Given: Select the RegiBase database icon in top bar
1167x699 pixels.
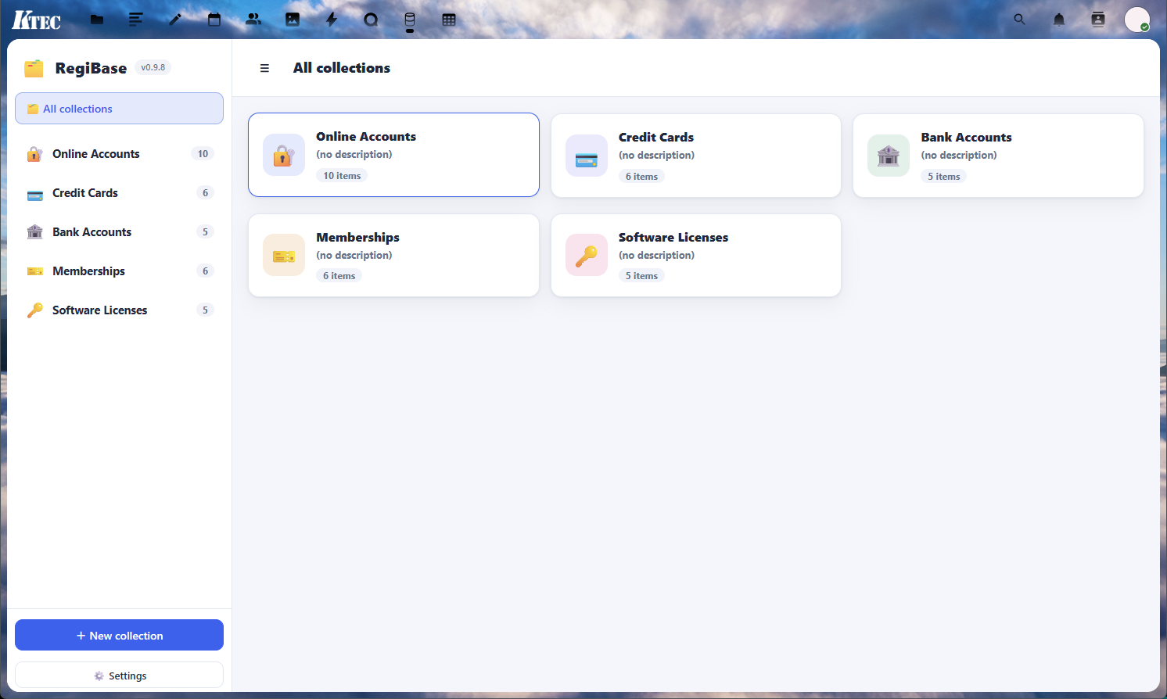Looking at the screenshot, I should (410, 20).
